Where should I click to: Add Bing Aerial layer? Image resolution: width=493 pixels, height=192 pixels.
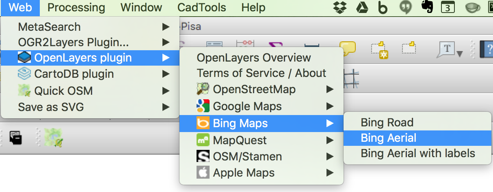(x=418, y=138)
